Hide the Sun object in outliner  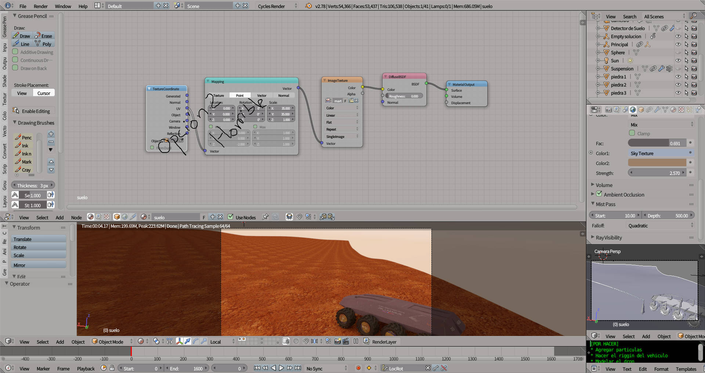coord(678,61)
